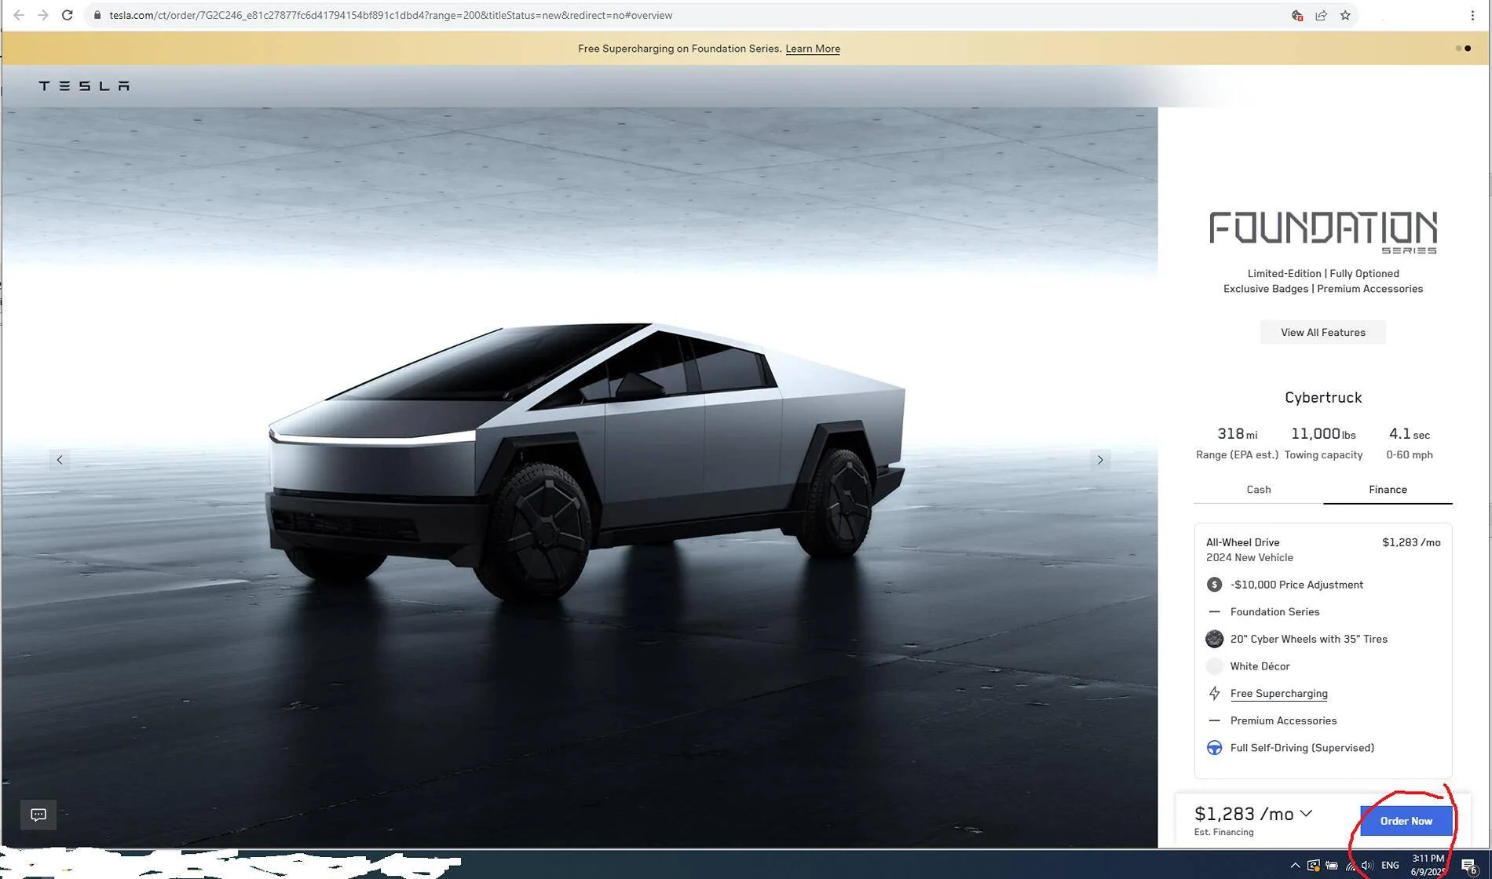Viewport: 1492px width, 879px height.
Task: Open the Wi-Fi network tray icon
Action: point(1351,865)
